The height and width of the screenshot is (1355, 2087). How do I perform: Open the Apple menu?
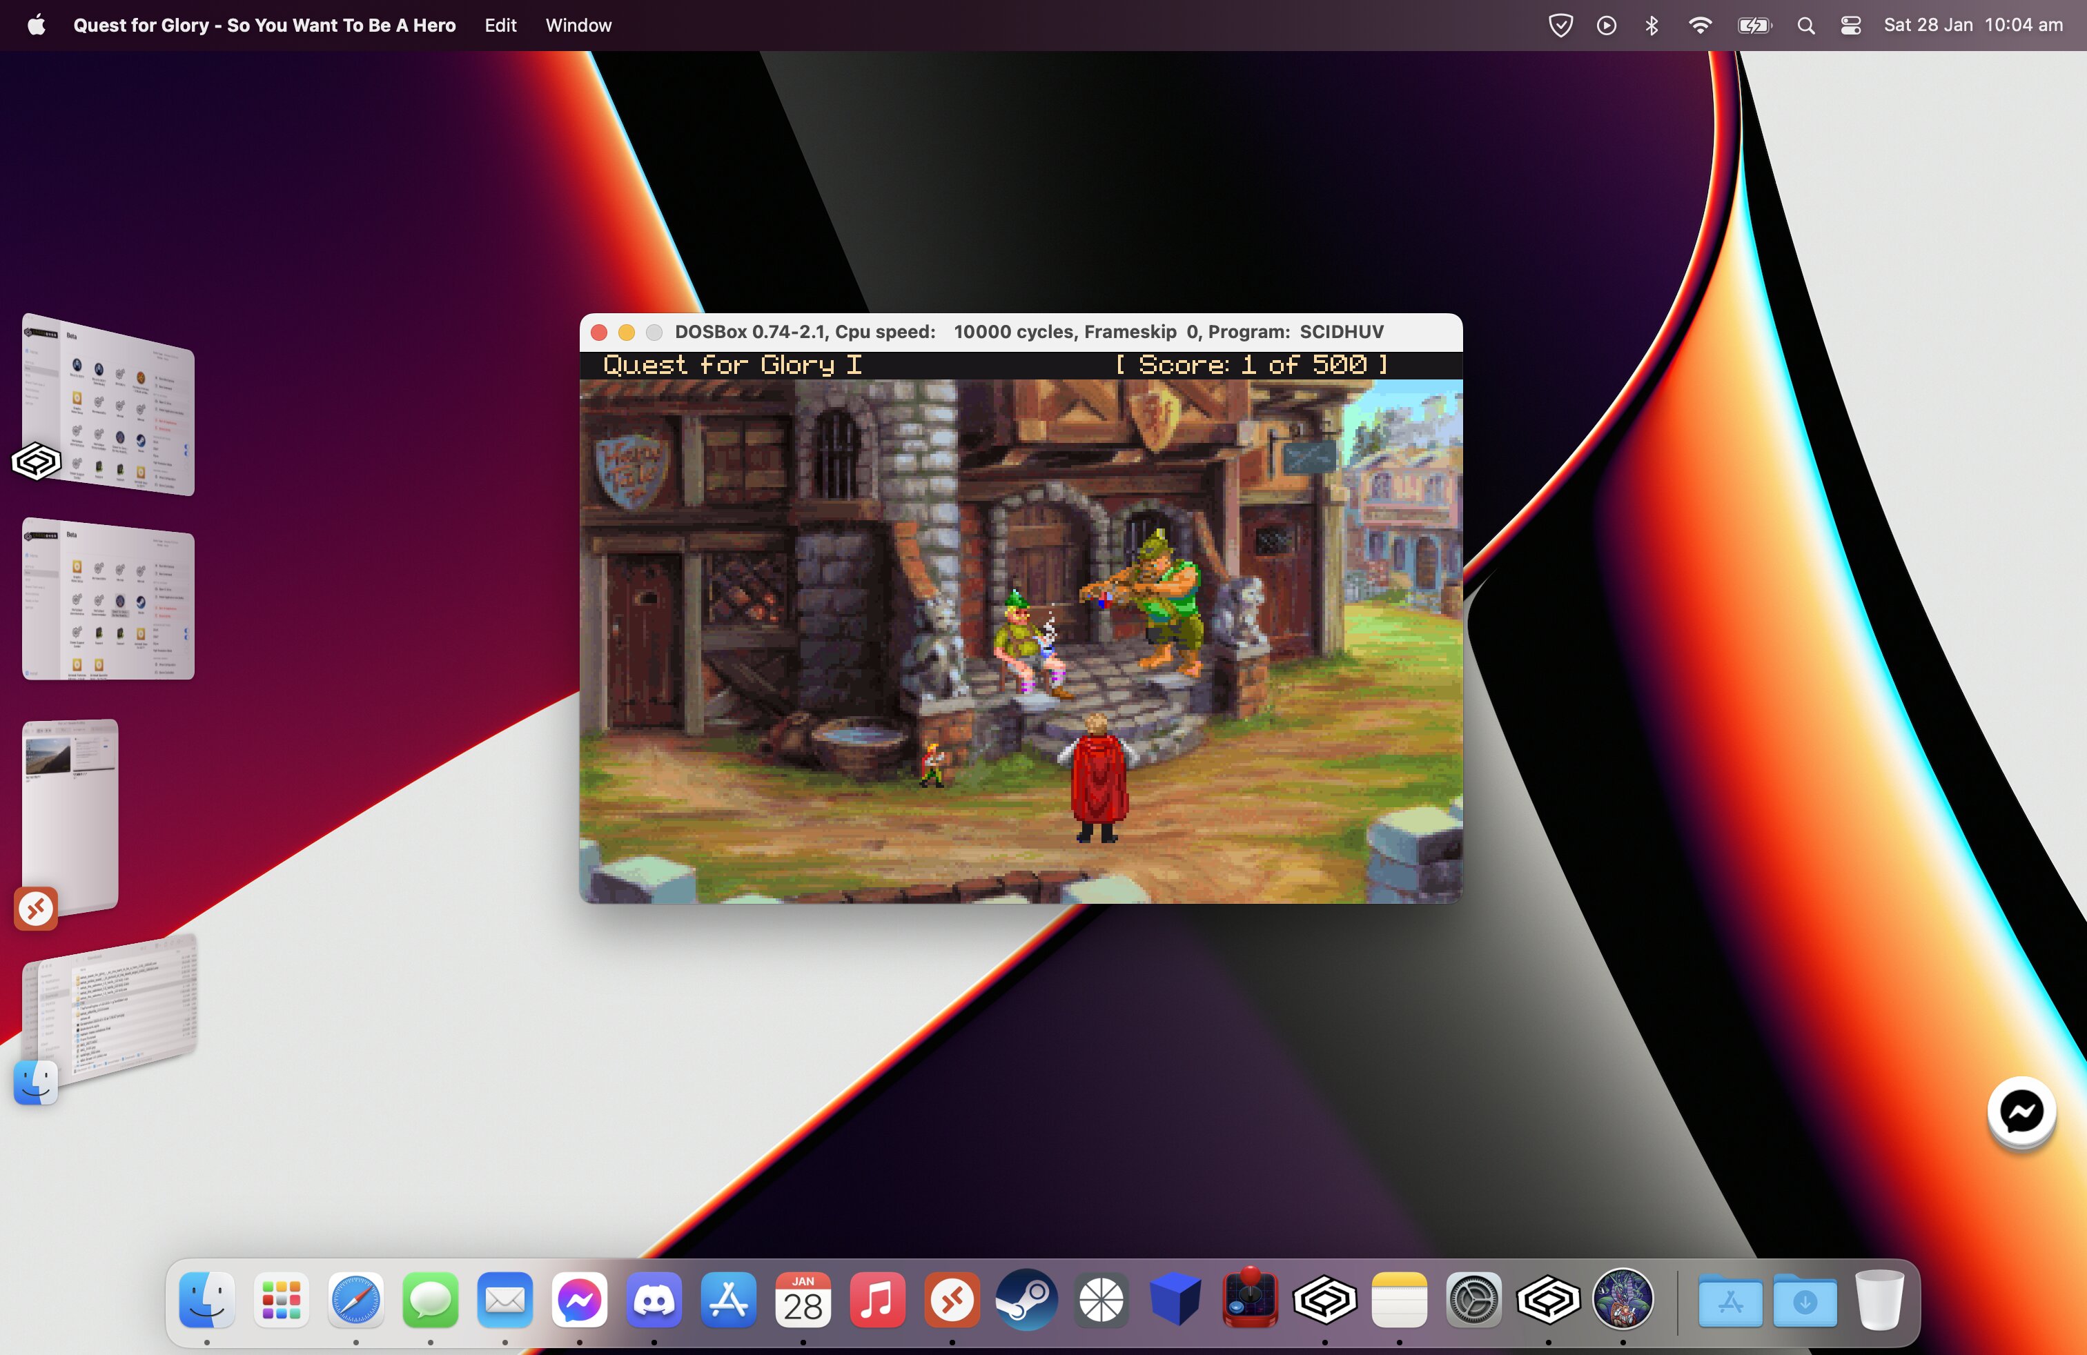pyautogui.click(x=36, y=25)
